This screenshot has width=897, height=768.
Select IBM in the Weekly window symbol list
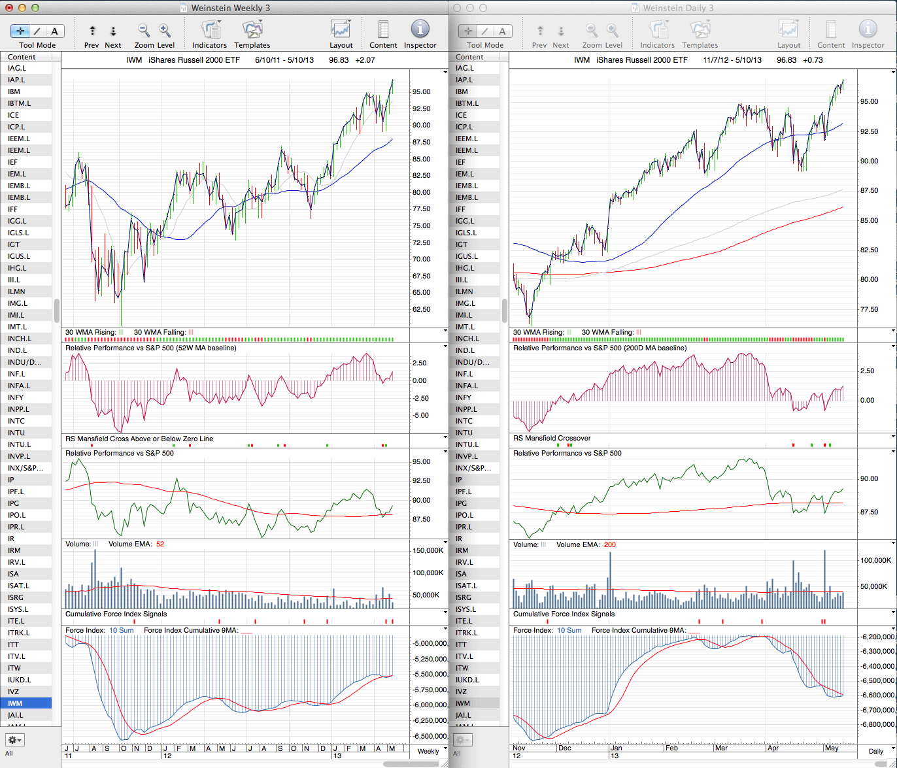pos(14,92)
